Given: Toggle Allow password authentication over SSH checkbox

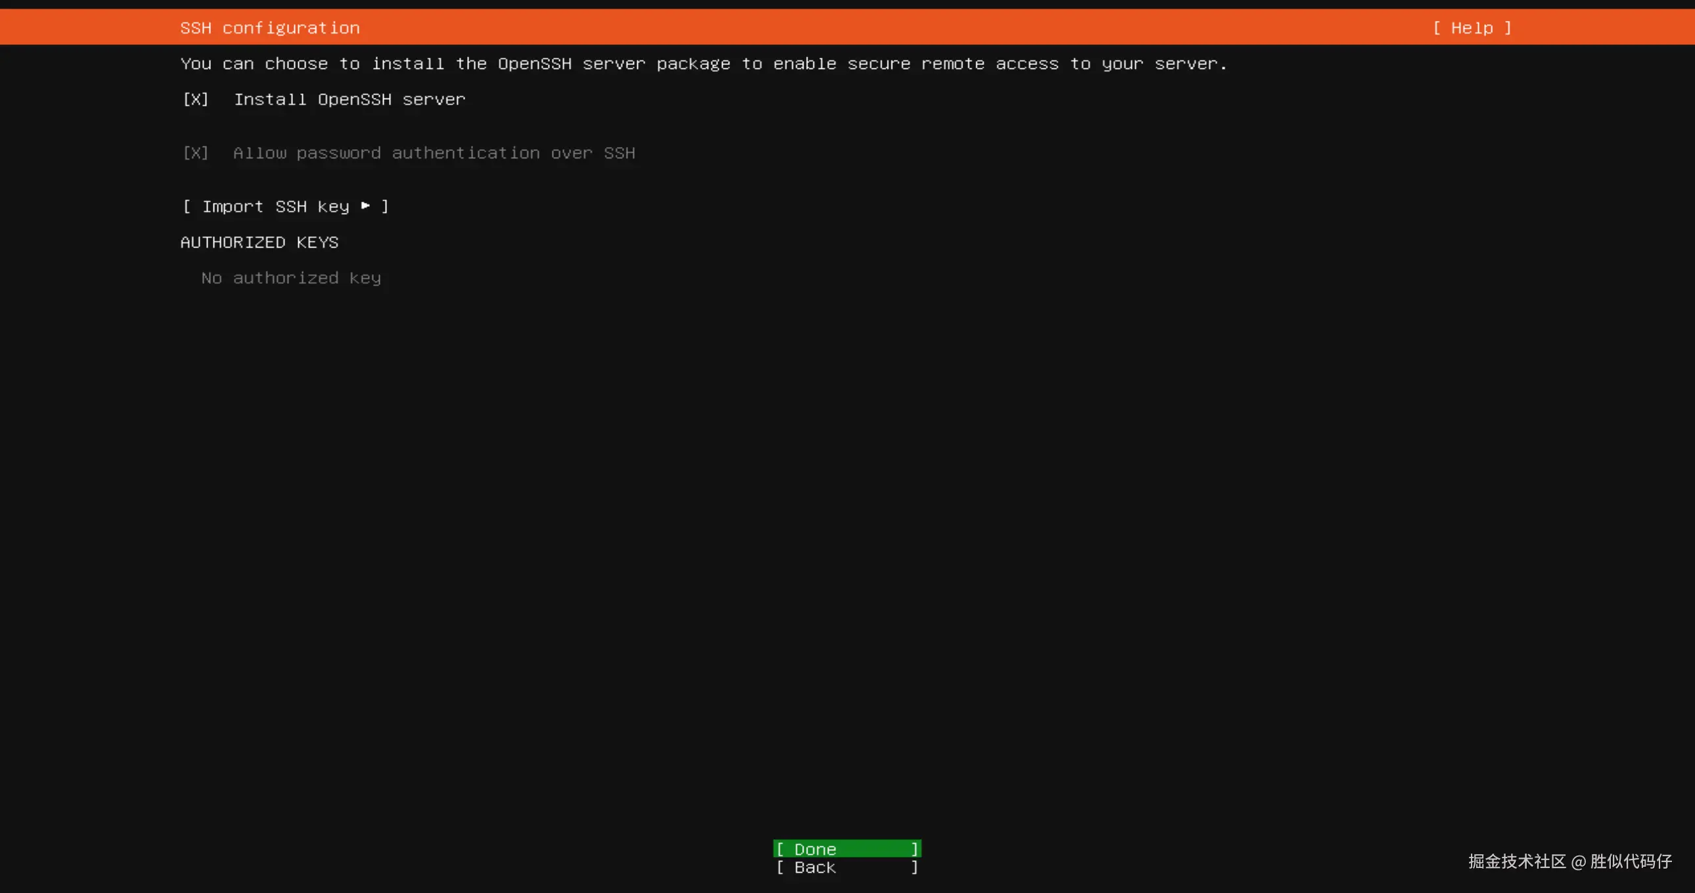Looking at the screenshot, I should pyautogui.click(x=195, y=153).
